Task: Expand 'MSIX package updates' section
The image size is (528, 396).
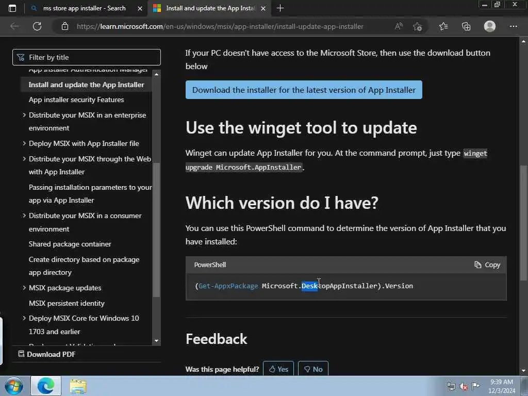Action: [24, 288]
